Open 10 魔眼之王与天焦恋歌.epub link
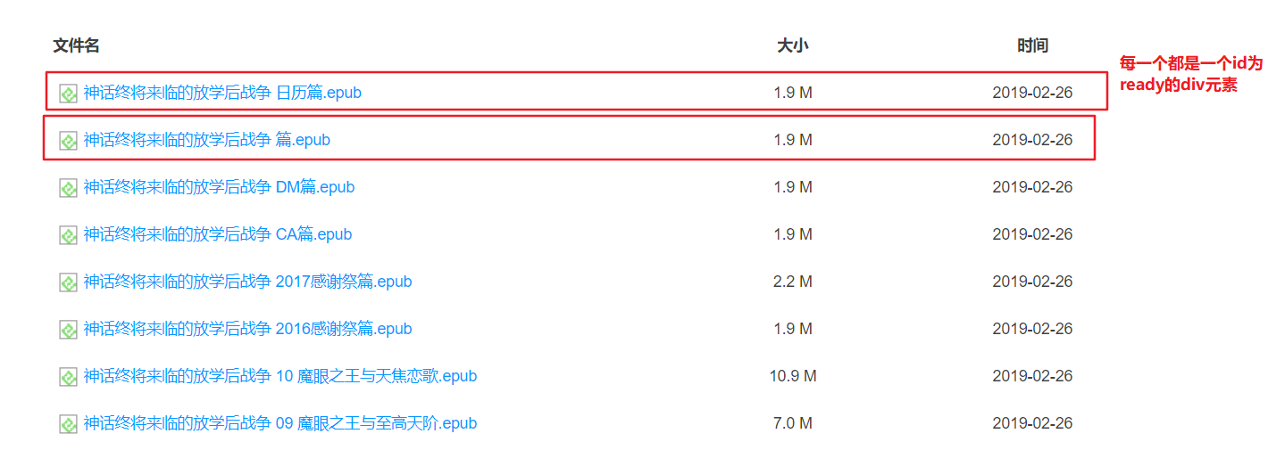The width and height of the screenshot is (1268, 450). click(x=280, y=376)
